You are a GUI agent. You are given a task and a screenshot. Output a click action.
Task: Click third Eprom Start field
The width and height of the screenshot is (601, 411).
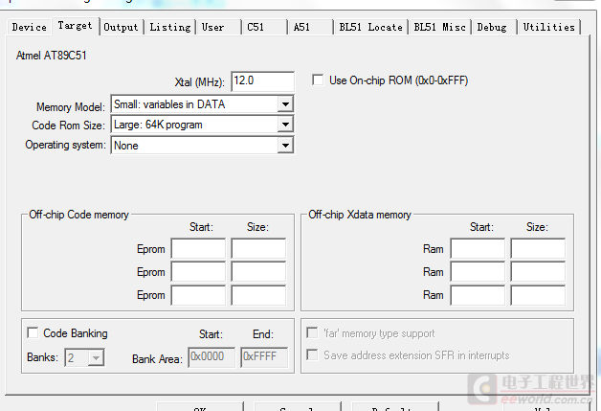(x=198, y=295)
